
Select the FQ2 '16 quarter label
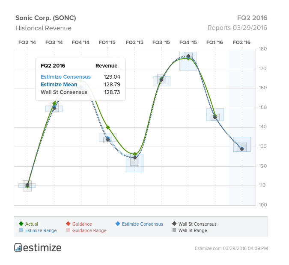pos(241,42)
